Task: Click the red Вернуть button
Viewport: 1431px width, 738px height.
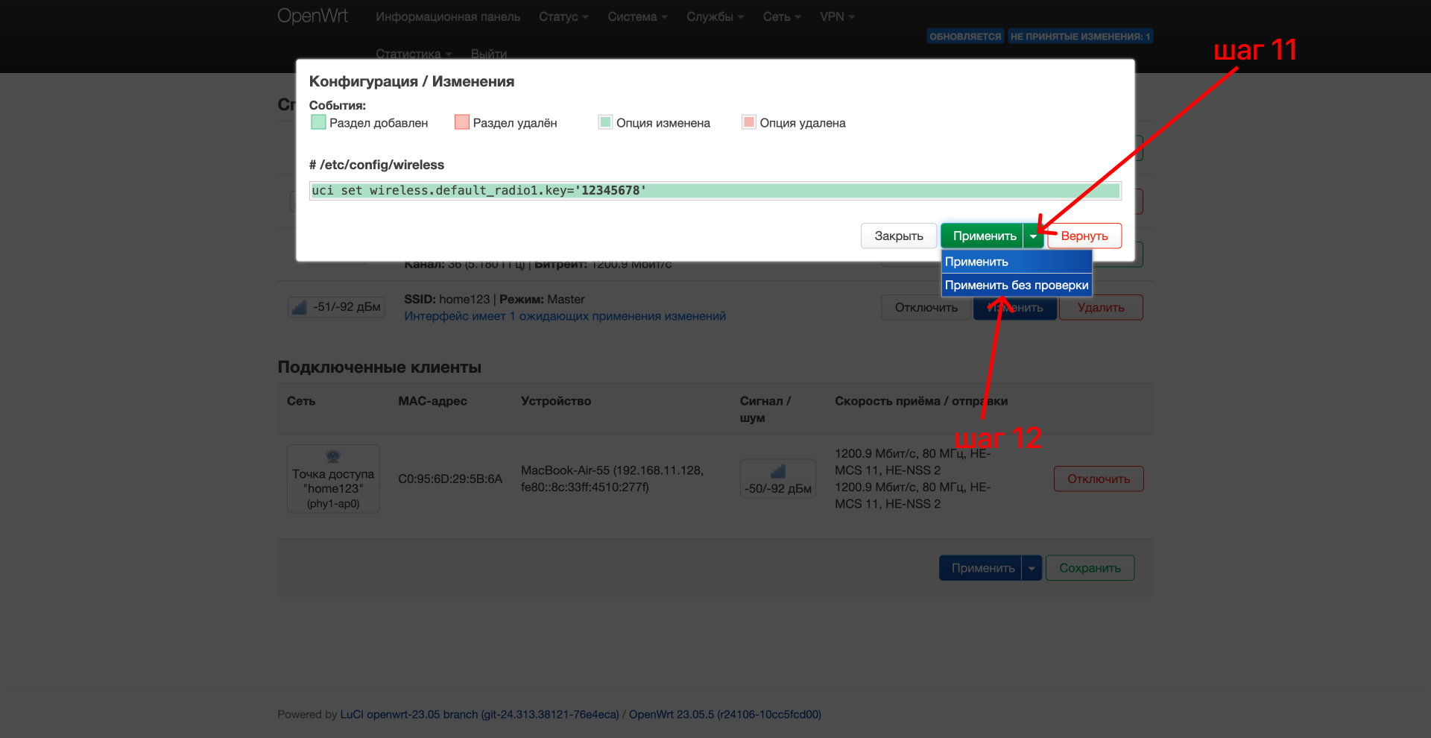Action: point(1084,236)
